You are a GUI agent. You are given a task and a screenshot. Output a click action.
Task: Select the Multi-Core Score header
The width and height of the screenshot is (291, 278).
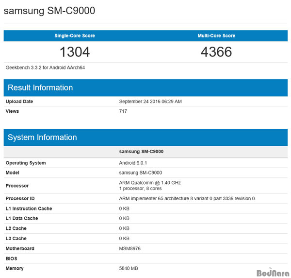pyautogui.click(x=216, y=35)
